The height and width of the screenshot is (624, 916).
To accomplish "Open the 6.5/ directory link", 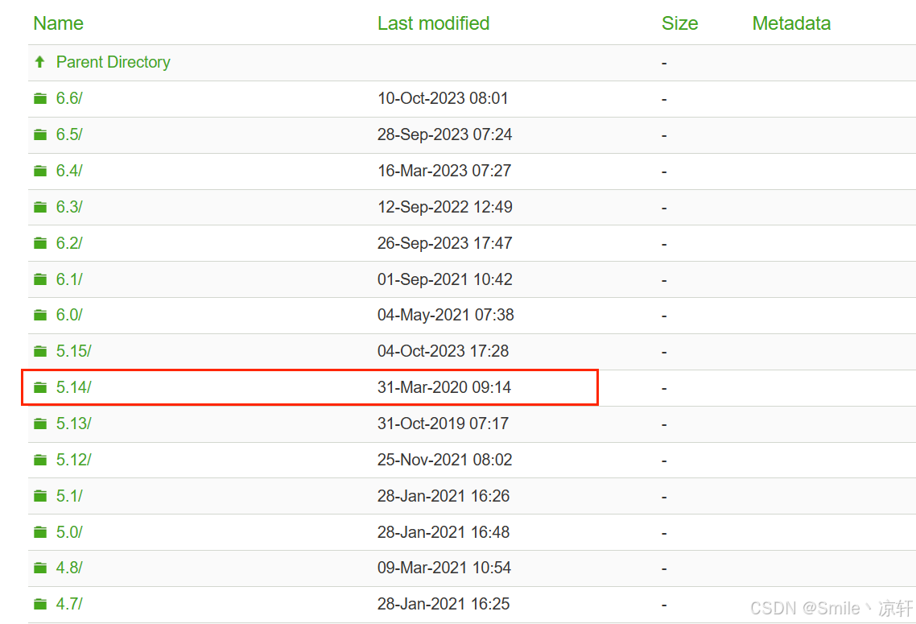I will pyautogui.click(x=69, y=134).
